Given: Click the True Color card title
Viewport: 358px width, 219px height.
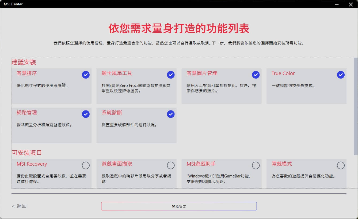Looking at the screenshot, I should coord(283,73).
